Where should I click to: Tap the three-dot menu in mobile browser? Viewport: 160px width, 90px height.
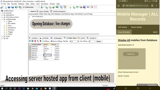coord(156,5)
